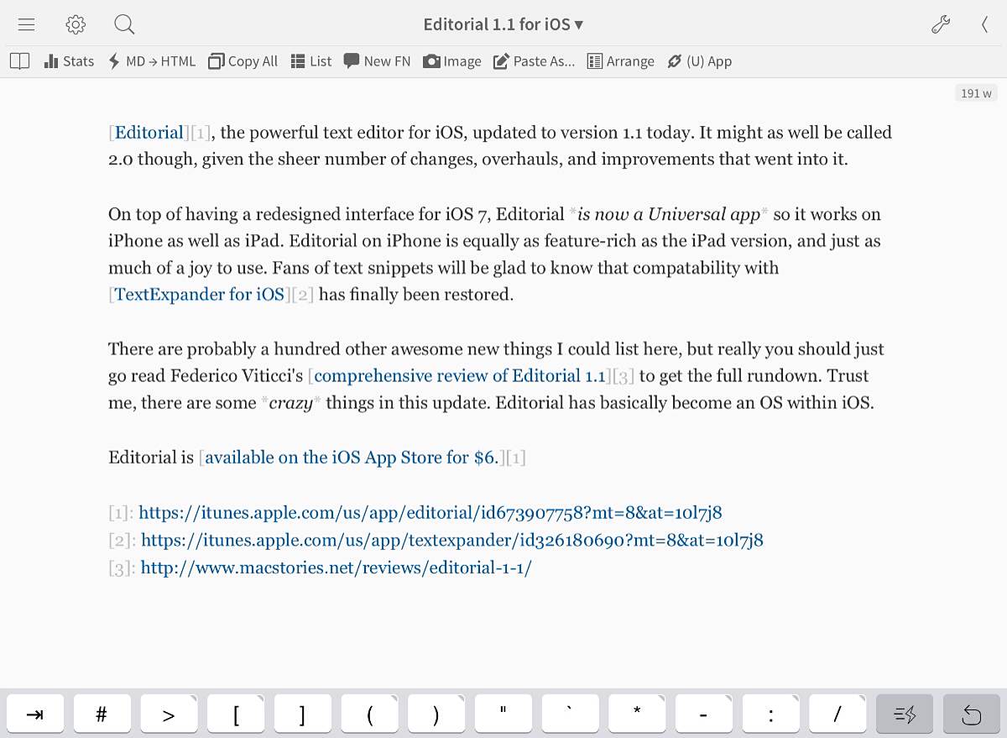Image resolution: width=1007 pixels, height=738 pixels.
Task: Tap the [ open bracket key
Action: (x=236, y=714)
